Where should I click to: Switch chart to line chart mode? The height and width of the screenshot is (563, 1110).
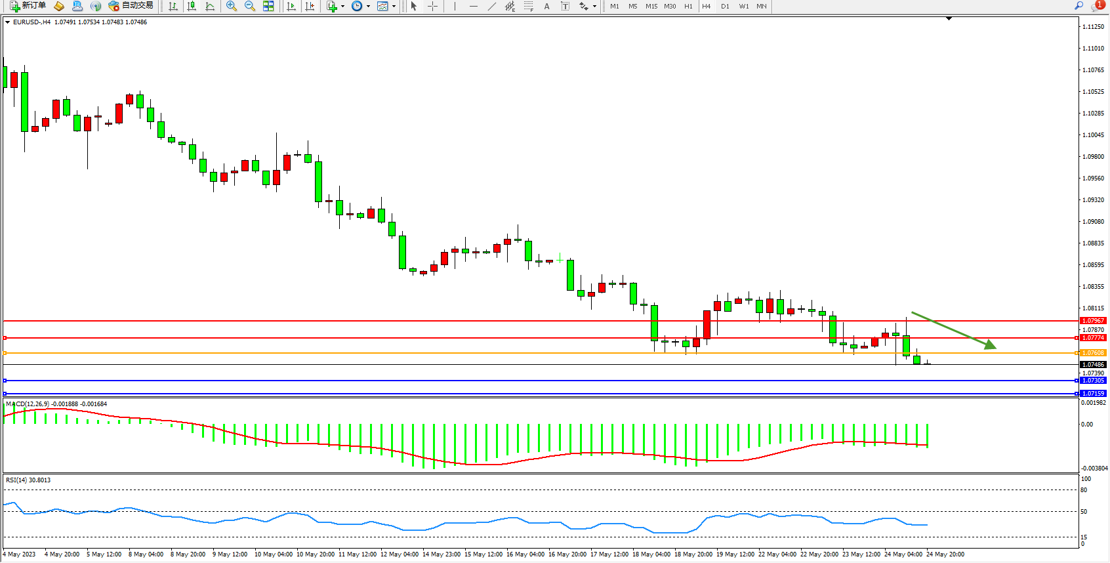210,6
